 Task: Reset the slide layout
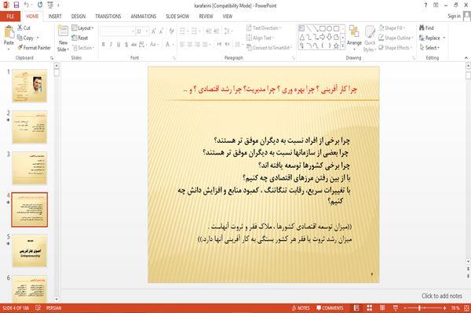tap(80, 38)
